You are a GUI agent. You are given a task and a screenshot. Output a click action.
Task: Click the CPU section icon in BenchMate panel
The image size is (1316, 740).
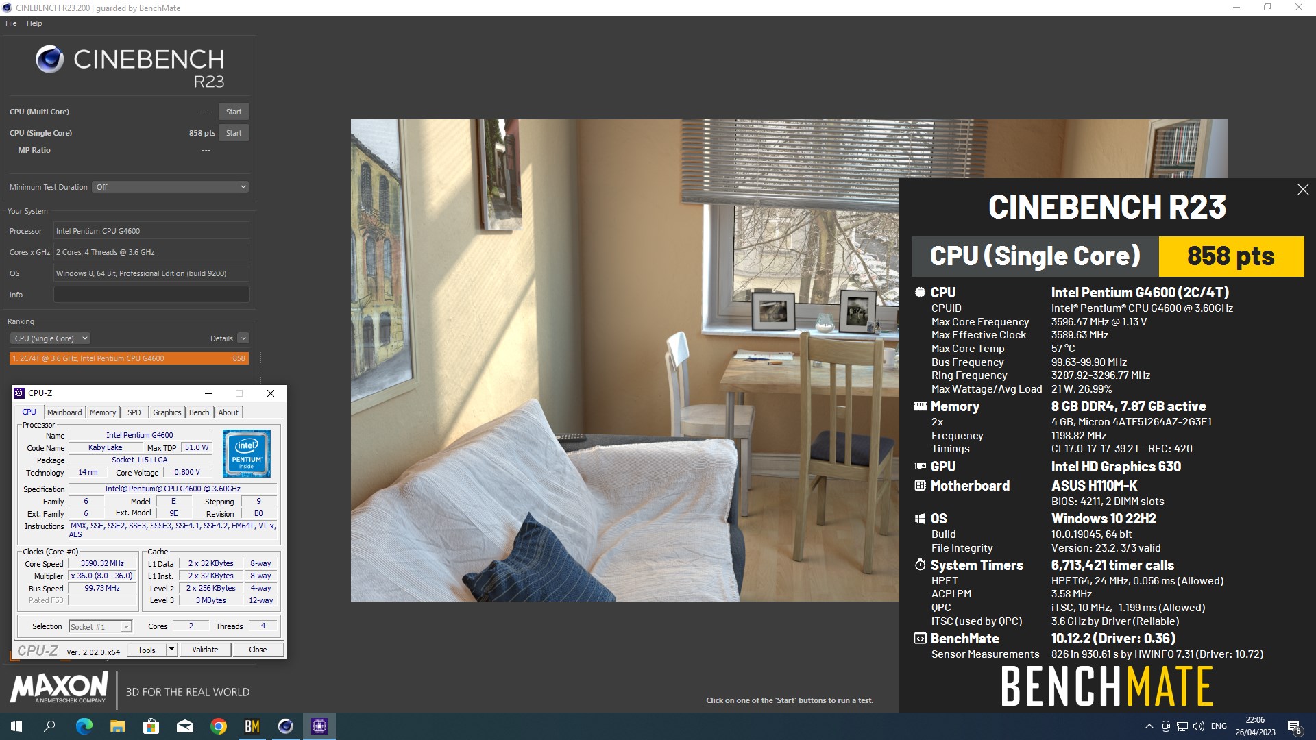pos(920,293)
